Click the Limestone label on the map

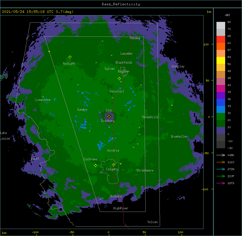43,100
